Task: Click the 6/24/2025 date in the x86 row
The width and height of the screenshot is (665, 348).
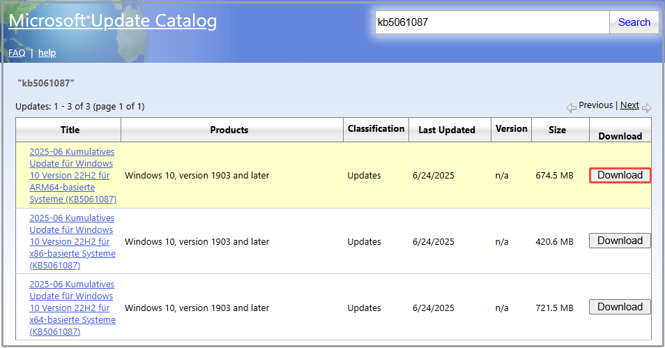Action: [433, 241]
